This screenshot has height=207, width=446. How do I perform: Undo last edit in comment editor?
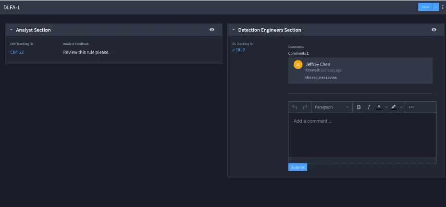tap(295, 107)
